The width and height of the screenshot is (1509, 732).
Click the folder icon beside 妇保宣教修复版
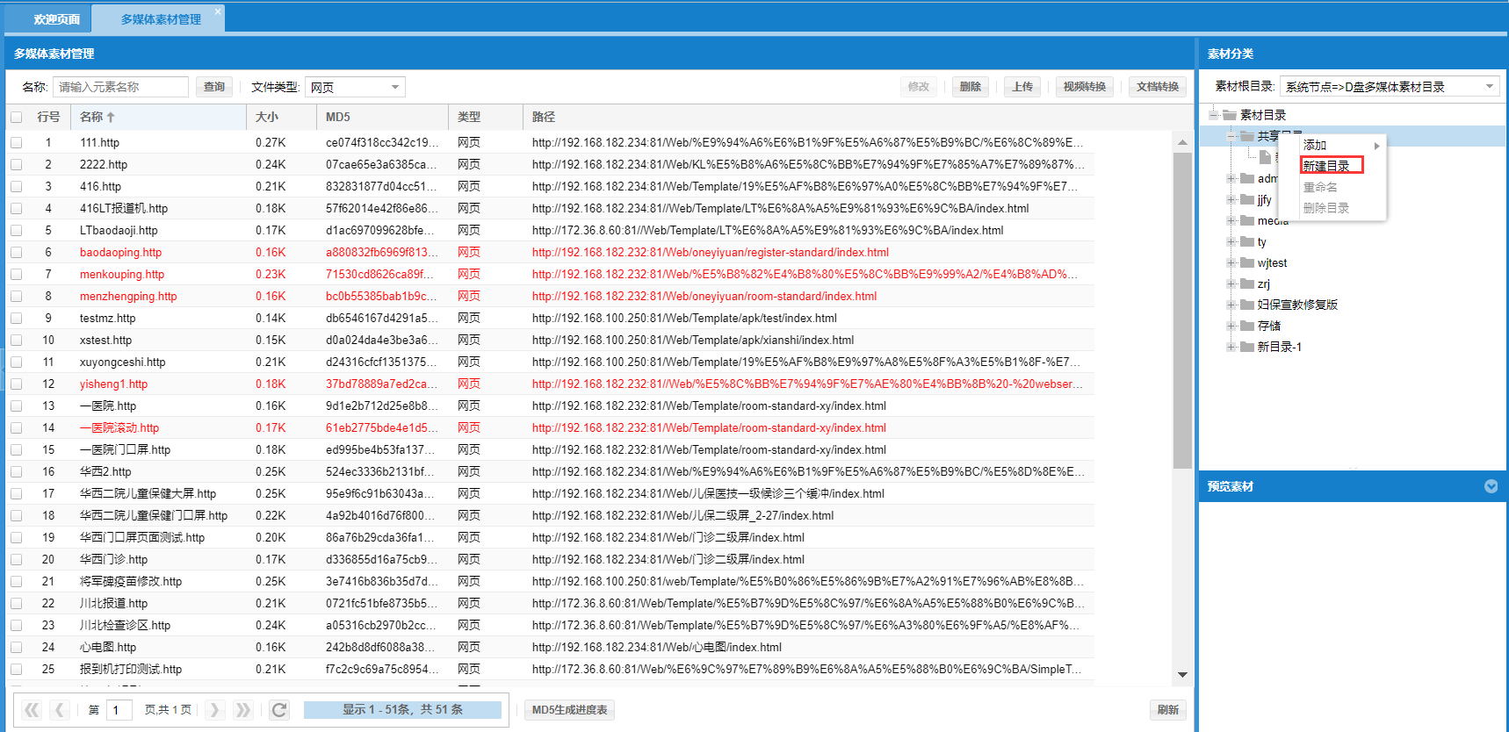click(1247, 305)
